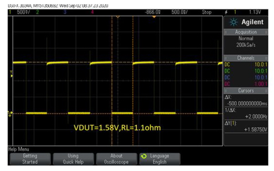Toggle channel 4 indicator in top bar
274x171 pixels.
tap(92, 12)
